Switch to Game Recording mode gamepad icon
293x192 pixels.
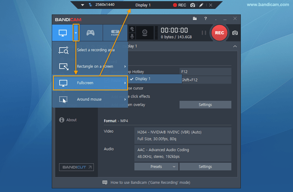pos(90,33)
